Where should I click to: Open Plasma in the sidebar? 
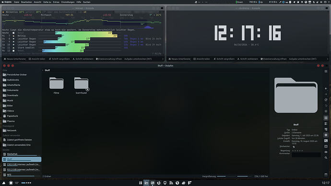(x=22, y=121)
